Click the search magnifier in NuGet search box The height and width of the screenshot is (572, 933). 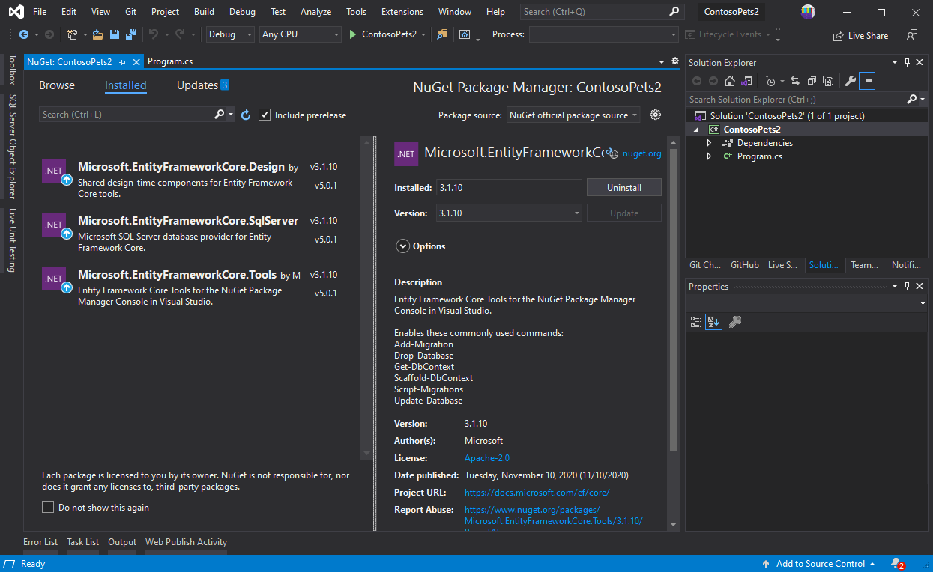220,115
